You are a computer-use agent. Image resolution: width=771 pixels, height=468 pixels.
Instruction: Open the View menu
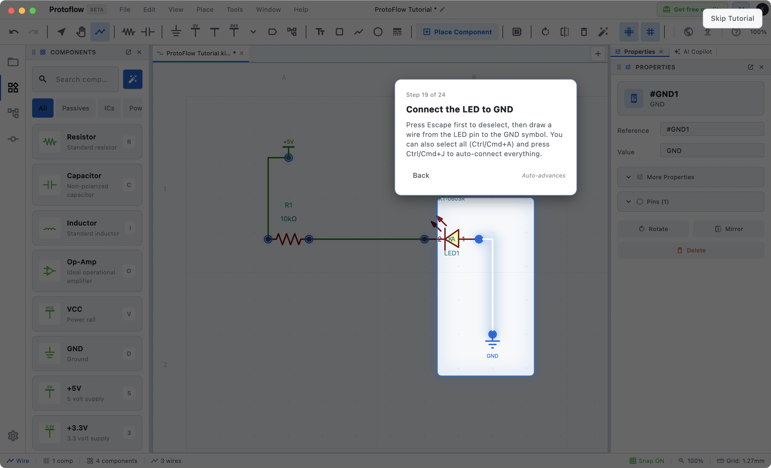(176, 9)
